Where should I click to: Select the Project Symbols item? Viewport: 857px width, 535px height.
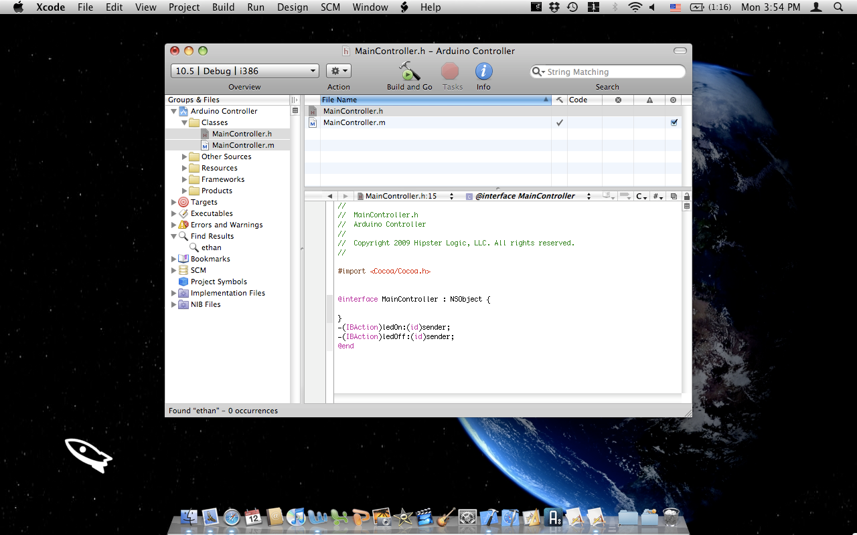[x=219, y=282]
